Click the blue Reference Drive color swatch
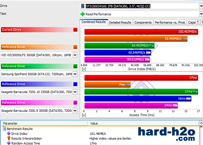 [75, 84]
